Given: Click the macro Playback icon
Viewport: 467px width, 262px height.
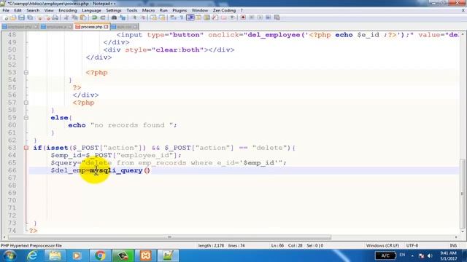Looking at the screenshot, I should pos(260,17).
